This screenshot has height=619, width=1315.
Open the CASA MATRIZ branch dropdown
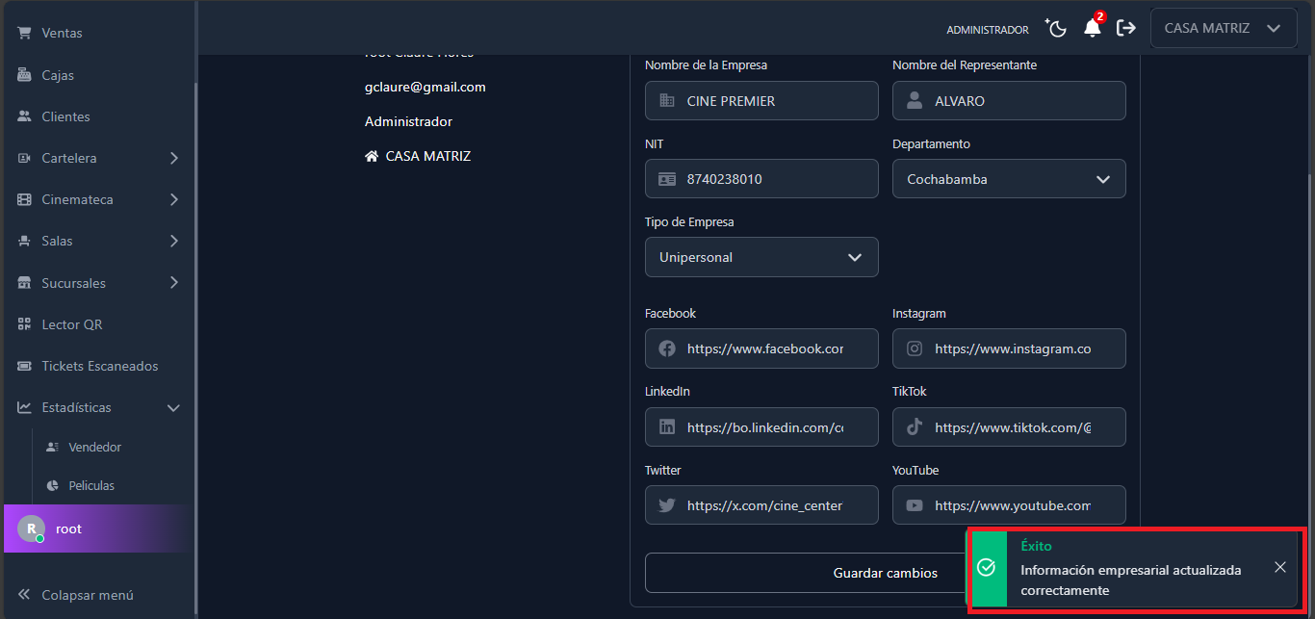pos(1223,29)
